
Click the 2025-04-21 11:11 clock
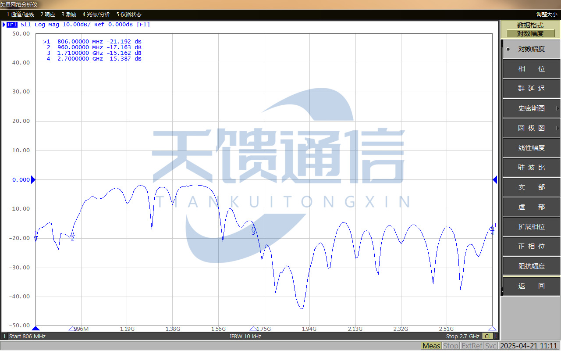pos(529,346)
